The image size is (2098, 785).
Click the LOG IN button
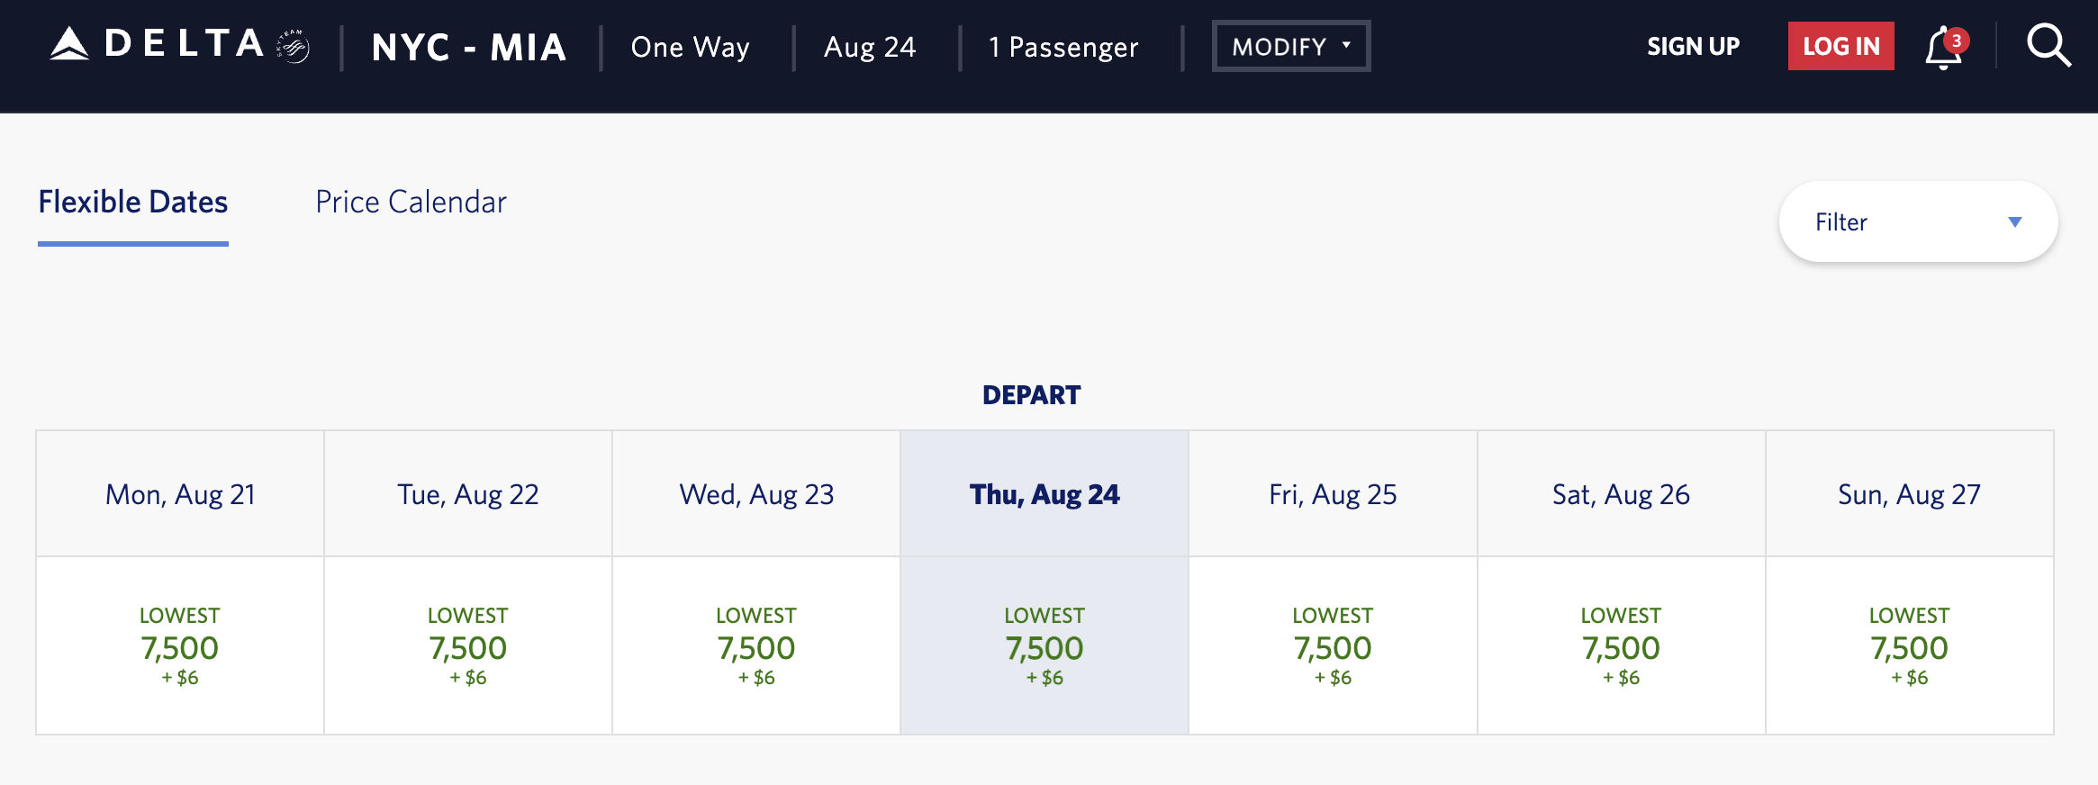pos(1840,46)
